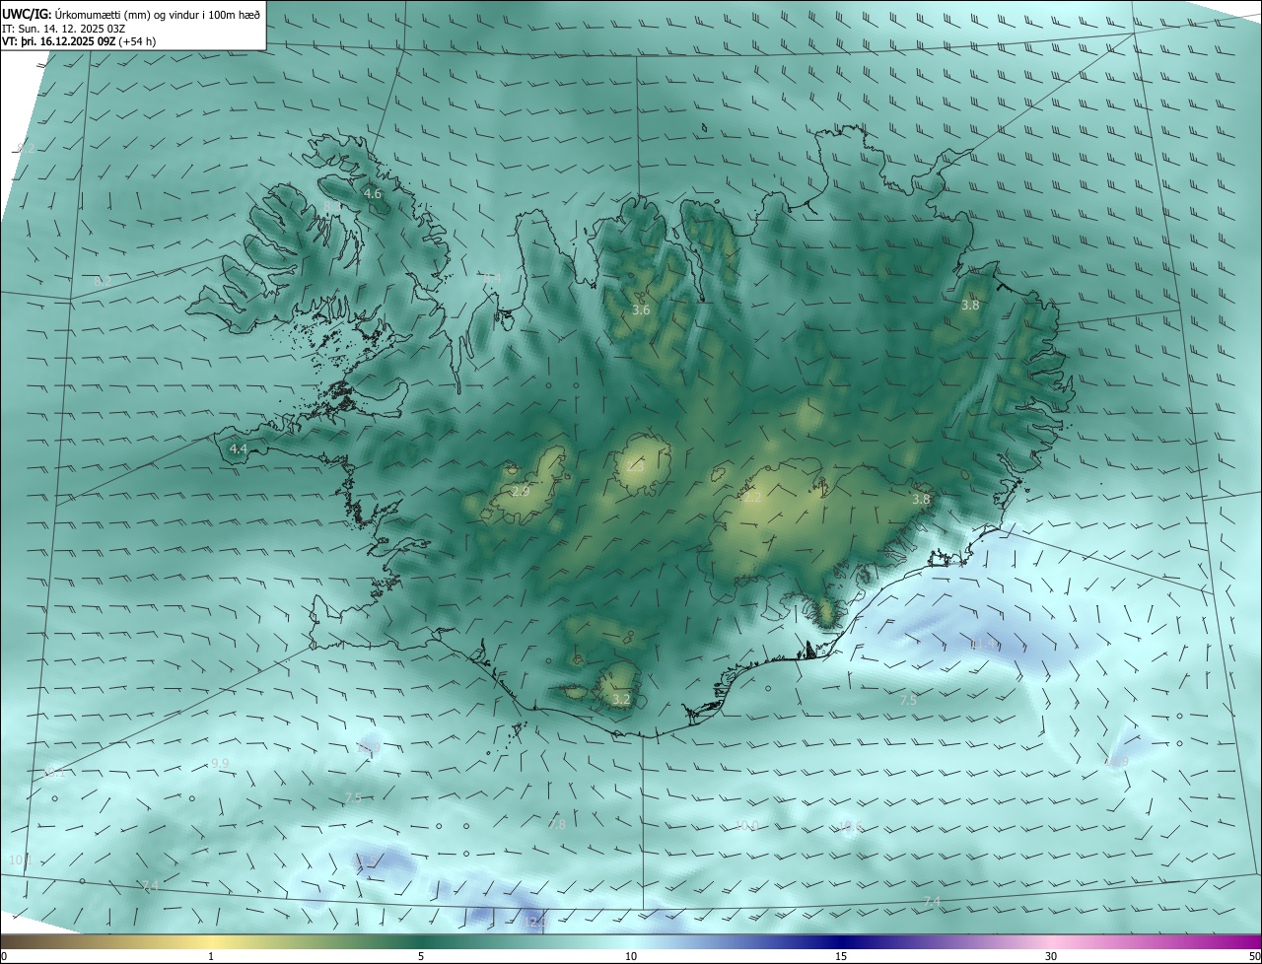
Task: Click the 50 tick on the color scale
Action: click(1254, 956)
